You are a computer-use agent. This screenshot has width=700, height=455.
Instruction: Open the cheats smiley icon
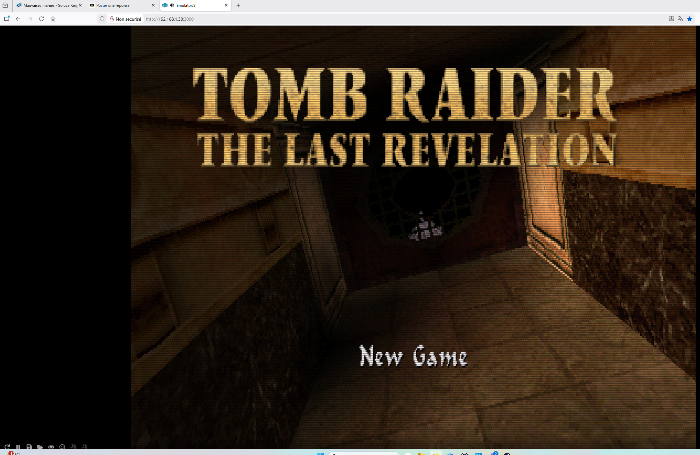[62, 447]
